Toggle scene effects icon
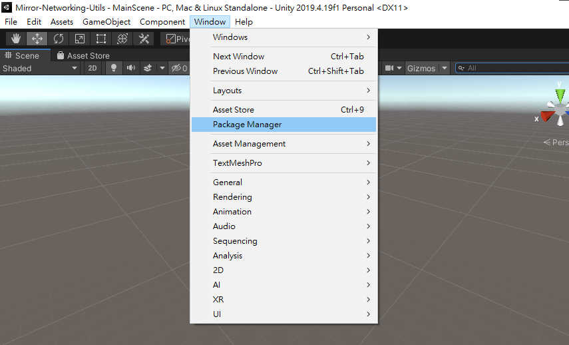Viewport: 569px width, 345px height. click(148, 69)
